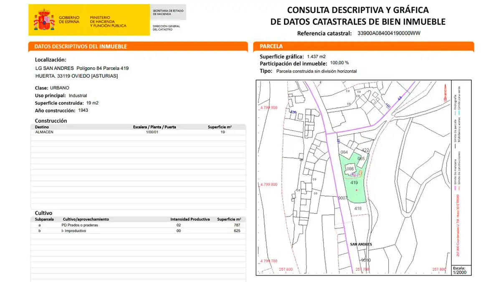
Task: Click the Clase value 'URBANO'
Action: coord(60,88)
